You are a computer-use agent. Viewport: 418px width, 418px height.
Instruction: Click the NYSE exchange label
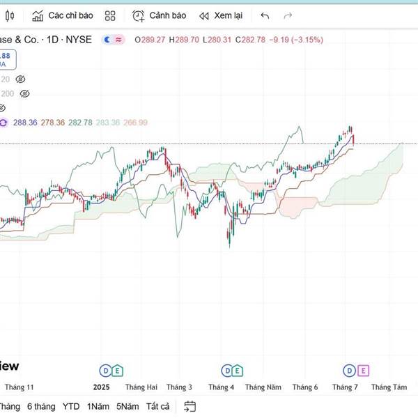(79, 40)
